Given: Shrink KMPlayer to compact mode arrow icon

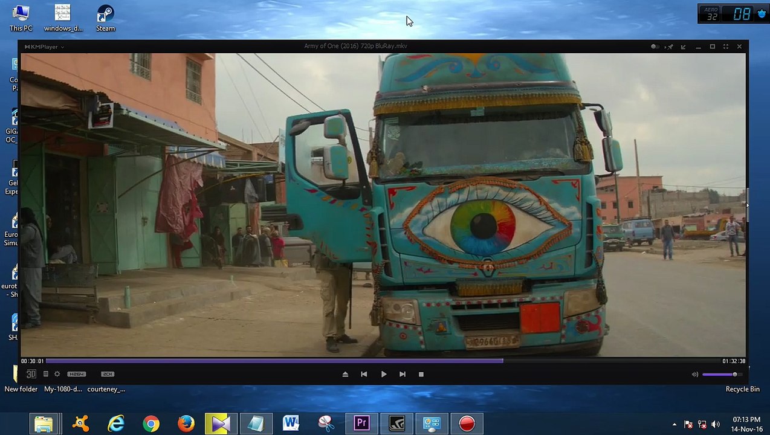Looking at the screenshot, I should (684, 47).
